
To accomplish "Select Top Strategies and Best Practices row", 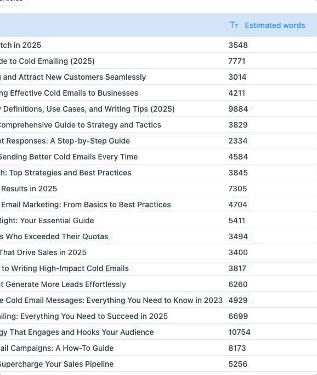I will pos(66,173).
